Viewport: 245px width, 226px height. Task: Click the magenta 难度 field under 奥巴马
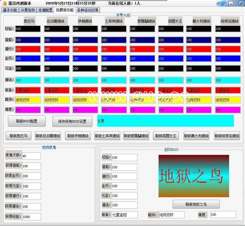click(x=28, y=110)
